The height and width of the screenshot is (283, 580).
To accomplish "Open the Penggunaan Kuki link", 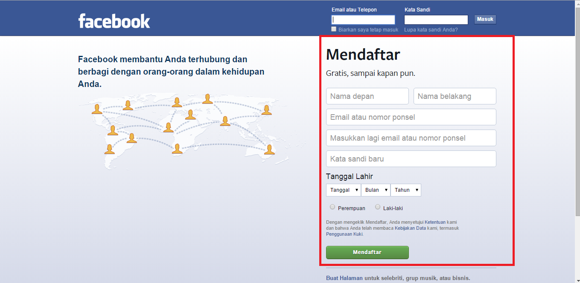I will [344, 234].
